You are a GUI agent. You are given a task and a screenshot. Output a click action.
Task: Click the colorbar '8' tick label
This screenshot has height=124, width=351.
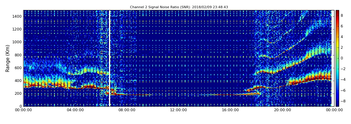point(342,16)
